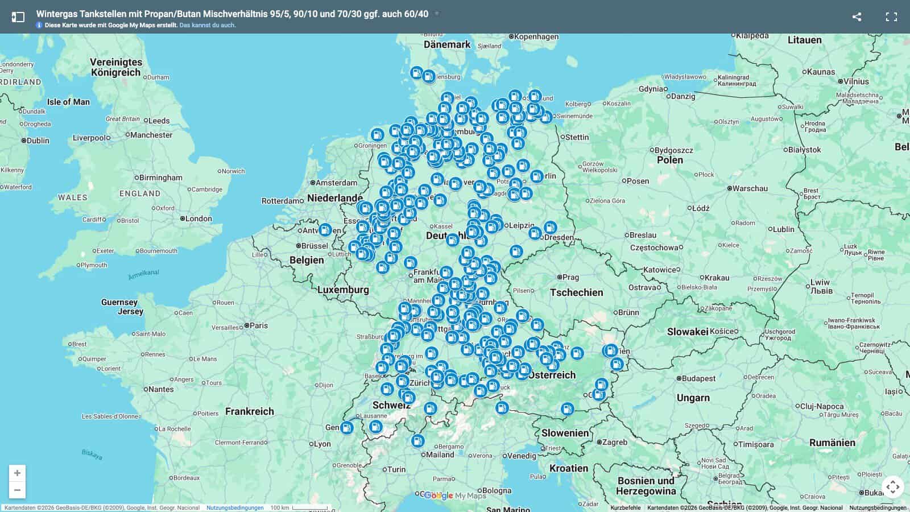The height and width of the screenshot is (512, 910).
Task: Select the fuel marker beside Antwerpen
Action: tap(325, 230)
